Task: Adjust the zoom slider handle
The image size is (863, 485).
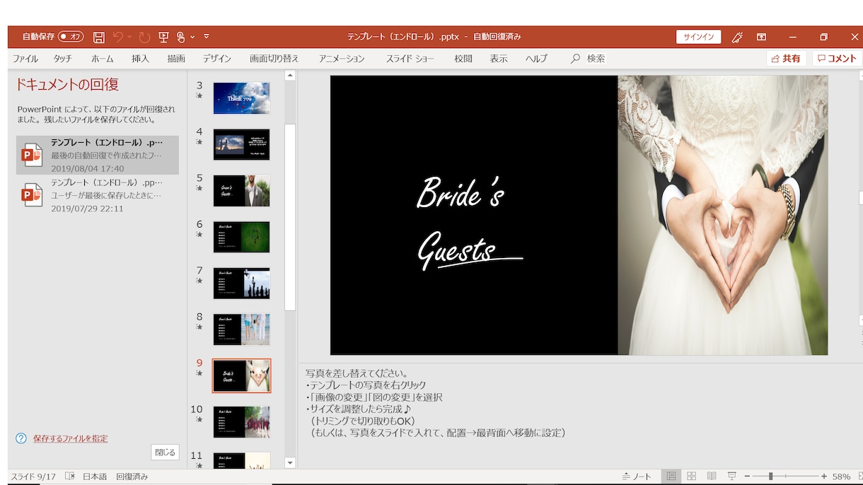Action: [770, 477]
